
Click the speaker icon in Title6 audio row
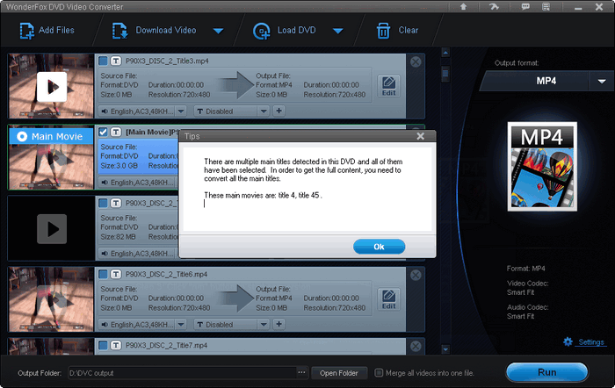[x=105, y=325]
